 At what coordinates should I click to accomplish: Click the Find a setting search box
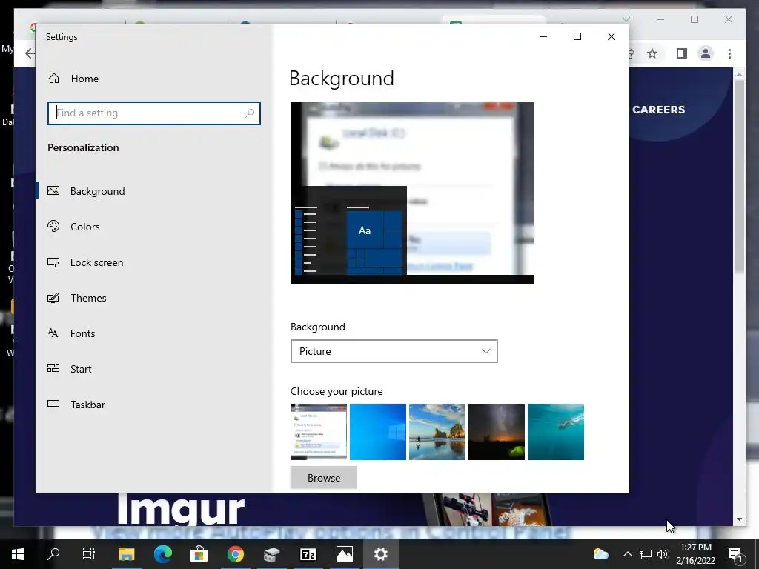154,113
